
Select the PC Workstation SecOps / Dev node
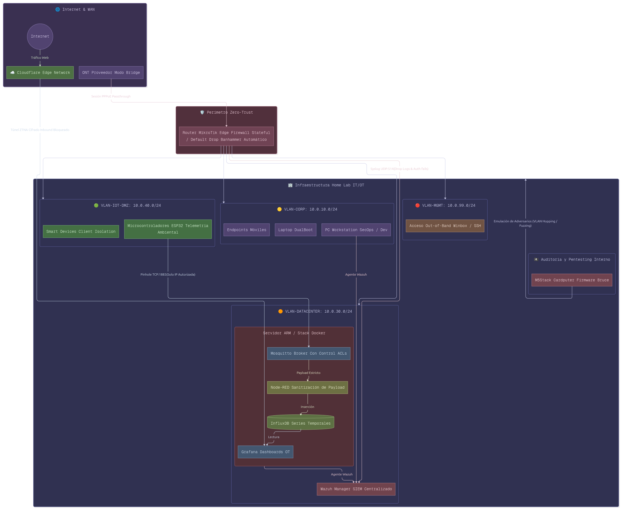coord(356,230)
